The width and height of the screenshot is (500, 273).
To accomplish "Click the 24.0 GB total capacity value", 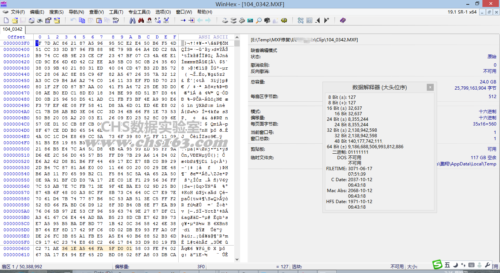I will pyautogui.click(x=488, y=82).
